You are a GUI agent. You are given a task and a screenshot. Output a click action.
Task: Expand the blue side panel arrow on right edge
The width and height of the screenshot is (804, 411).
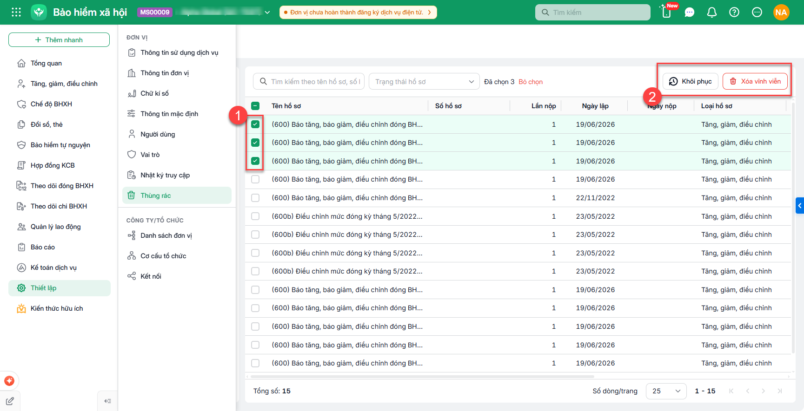[800, 205]
